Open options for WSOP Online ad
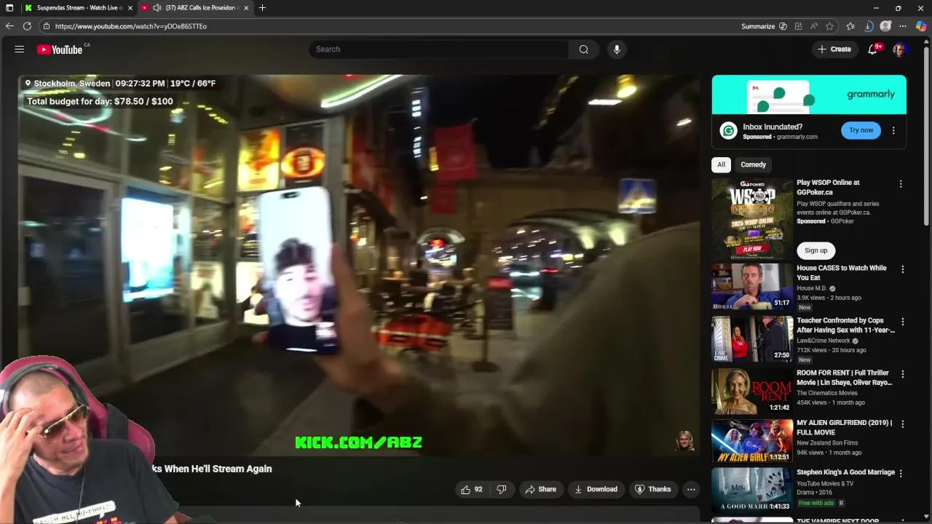Screen dimensions: 932x524 [x=901, y=184]
